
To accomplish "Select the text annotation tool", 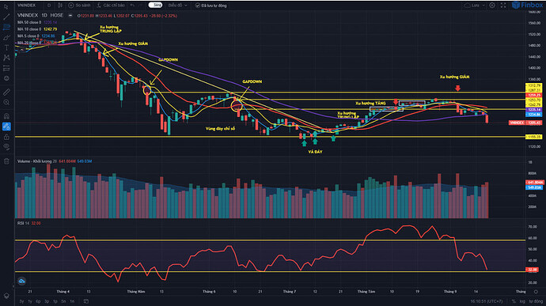I will (6, 47).
